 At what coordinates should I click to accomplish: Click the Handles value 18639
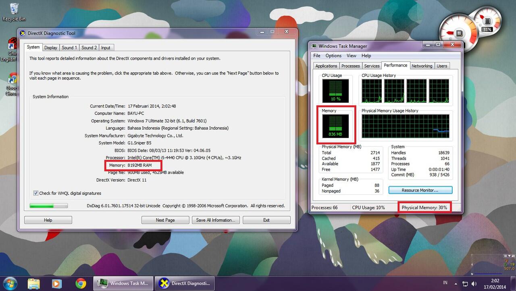(443, 153)
